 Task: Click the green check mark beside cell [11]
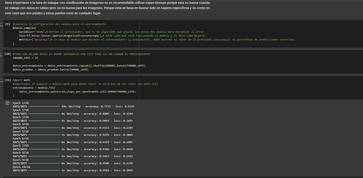[1, 80]
